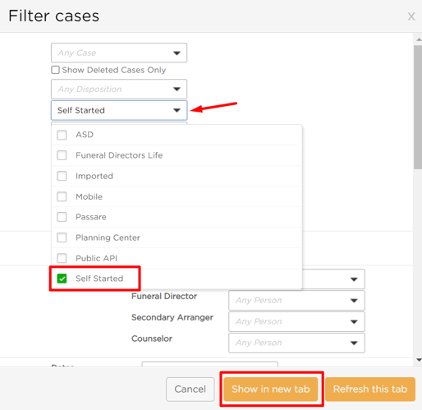Tick the Planning Center option
422x410 pixels.
62,237
